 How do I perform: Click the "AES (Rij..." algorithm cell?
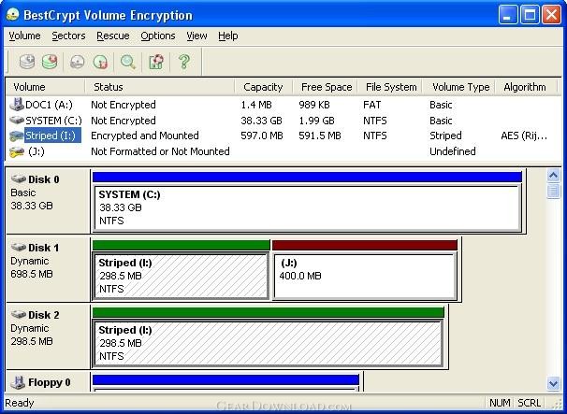click(x=524, y=136)
